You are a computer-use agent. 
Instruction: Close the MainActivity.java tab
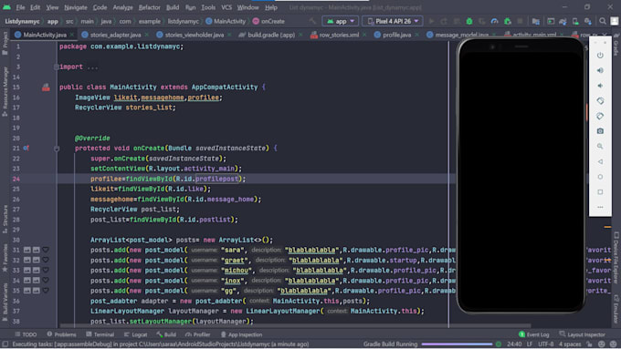pos(71,35)
